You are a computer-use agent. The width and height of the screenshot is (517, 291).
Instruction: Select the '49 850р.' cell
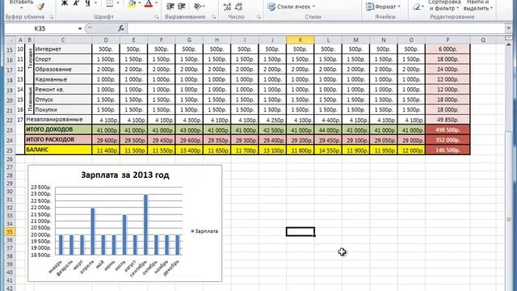448,120
